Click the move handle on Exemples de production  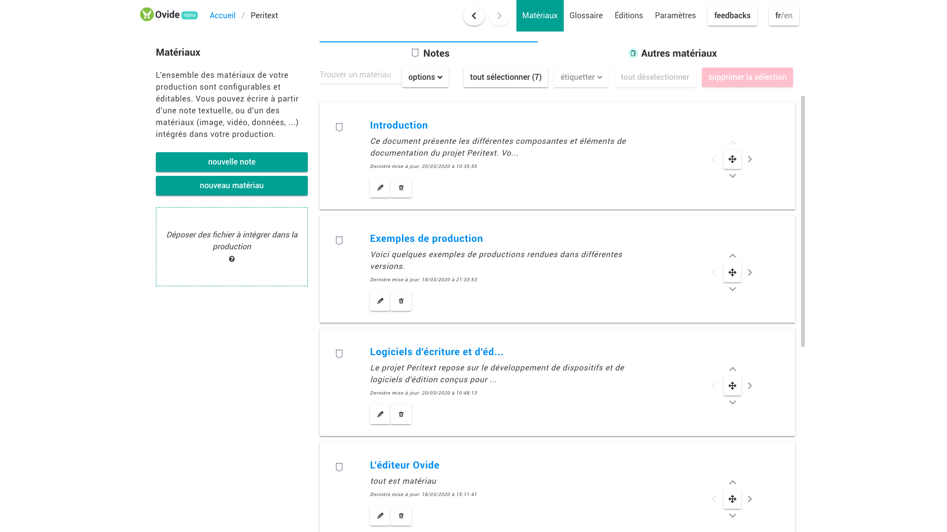tap(732, 272)
